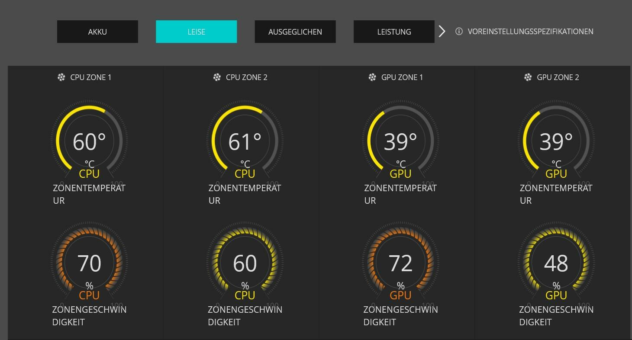Click the CPU Zone 2 temperature gauge showing 61°
This screenshot has width=632, height=340.
[245, 141]
